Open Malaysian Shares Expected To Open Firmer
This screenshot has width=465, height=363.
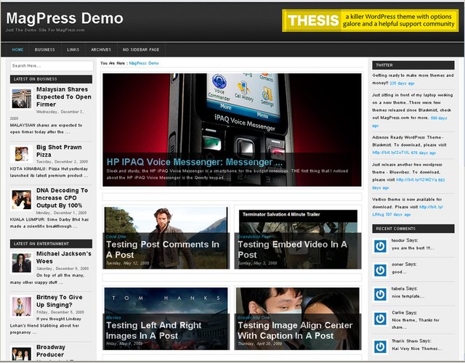coord(64,97)
